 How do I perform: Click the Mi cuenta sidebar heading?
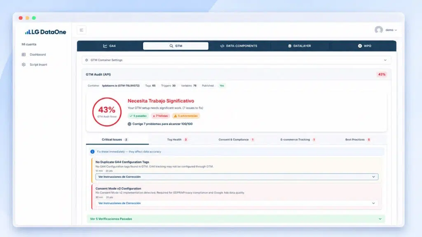(29, 44)
